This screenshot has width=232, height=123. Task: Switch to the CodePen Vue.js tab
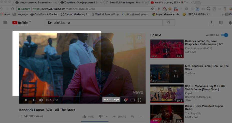[x=81, y=2]
